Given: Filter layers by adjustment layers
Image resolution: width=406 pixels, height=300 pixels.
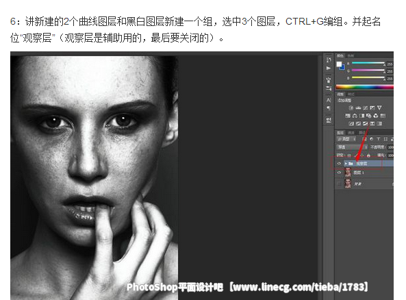Looking at the screenshot, I should pos(372,139).
